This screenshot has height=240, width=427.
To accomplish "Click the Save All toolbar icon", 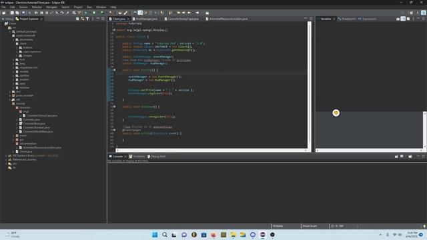I will (x=17, y=13).
